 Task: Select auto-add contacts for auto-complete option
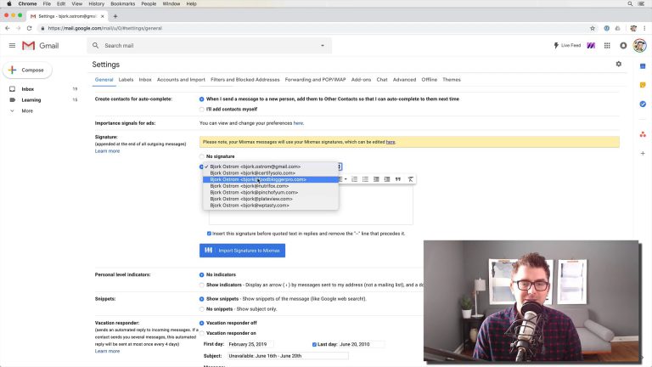(202, 99)
